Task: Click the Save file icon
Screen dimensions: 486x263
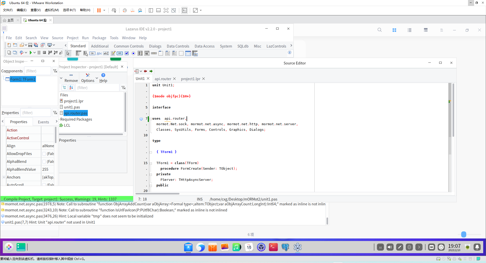Action: (30, 45)
